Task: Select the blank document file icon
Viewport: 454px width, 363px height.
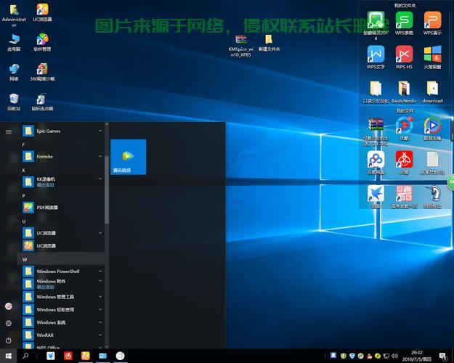Action: pos(432,163)
